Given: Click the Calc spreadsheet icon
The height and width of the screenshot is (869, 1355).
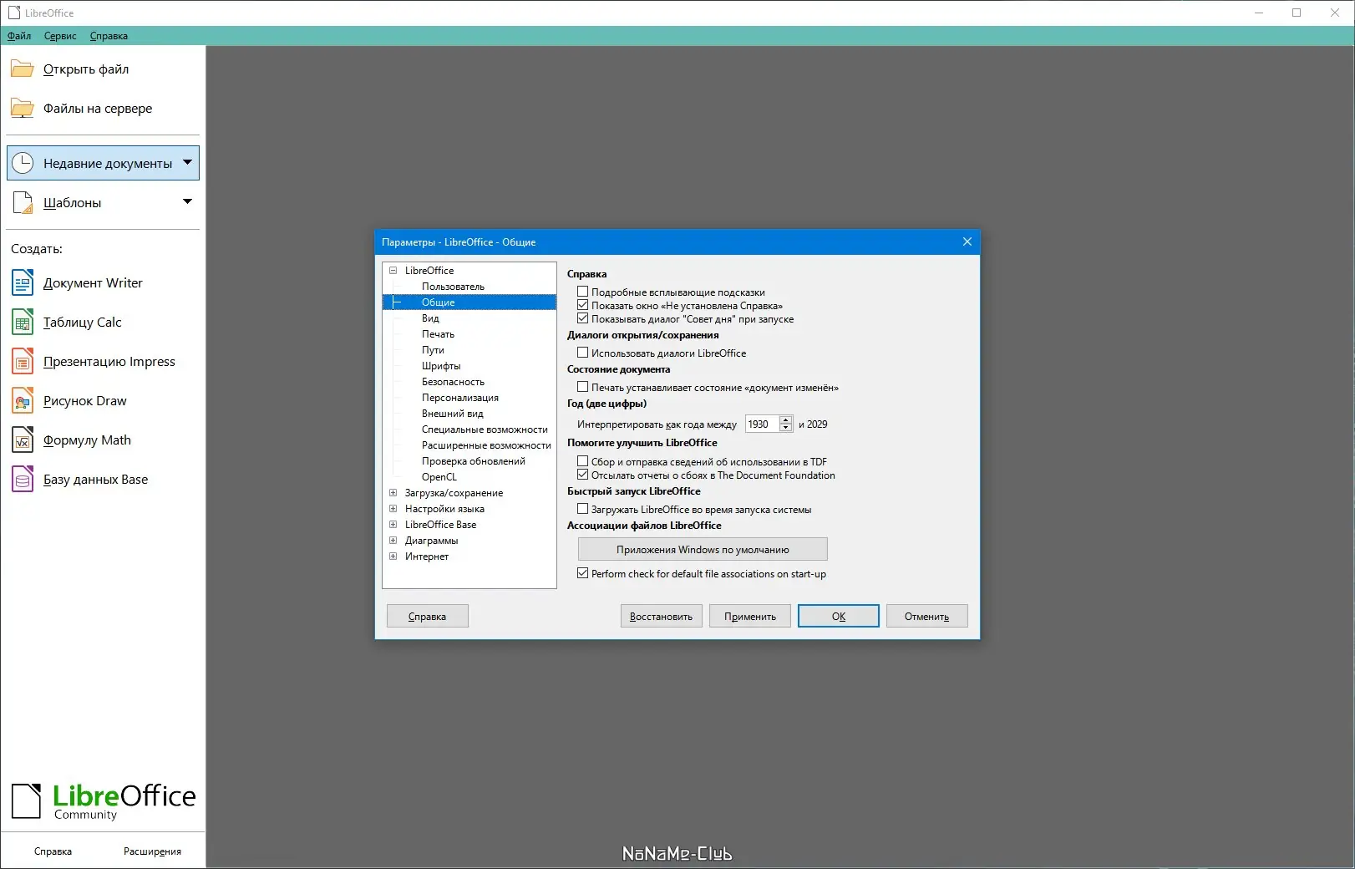Looking at the screenshot, I should point(23,322).
